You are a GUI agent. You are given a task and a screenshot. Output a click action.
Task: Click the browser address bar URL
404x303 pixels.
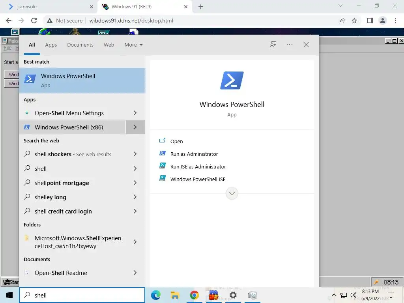pyautogui.click(x=131, y=21)
